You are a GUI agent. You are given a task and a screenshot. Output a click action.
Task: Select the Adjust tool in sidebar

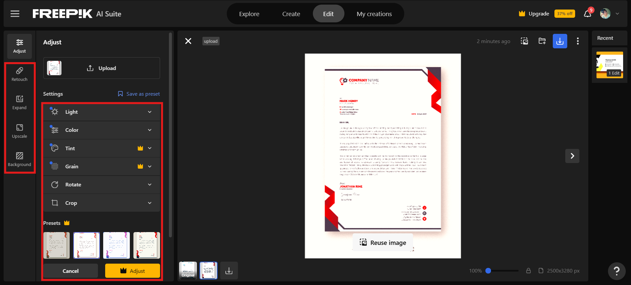coord(19,46)
